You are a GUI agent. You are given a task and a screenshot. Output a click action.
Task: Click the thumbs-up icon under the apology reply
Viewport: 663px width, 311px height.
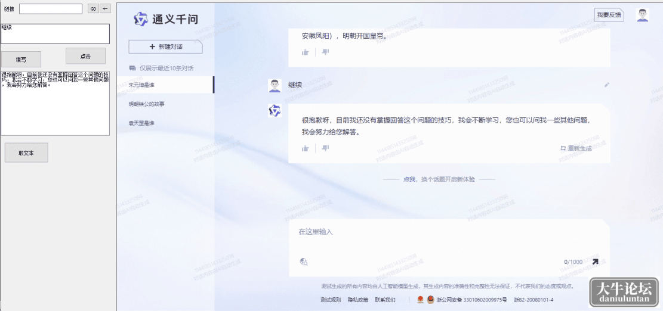tap(306, 148)
